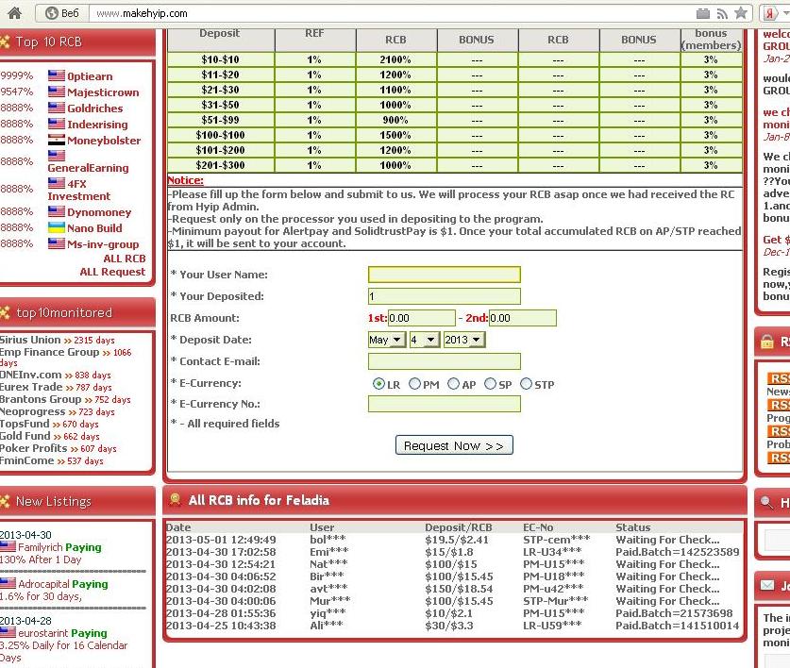
Task: Click the envelope icon in right sidebar
Action: pos(766,585)
